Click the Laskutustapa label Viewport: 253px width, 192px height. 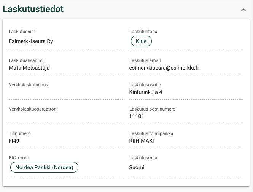point(143,32)
